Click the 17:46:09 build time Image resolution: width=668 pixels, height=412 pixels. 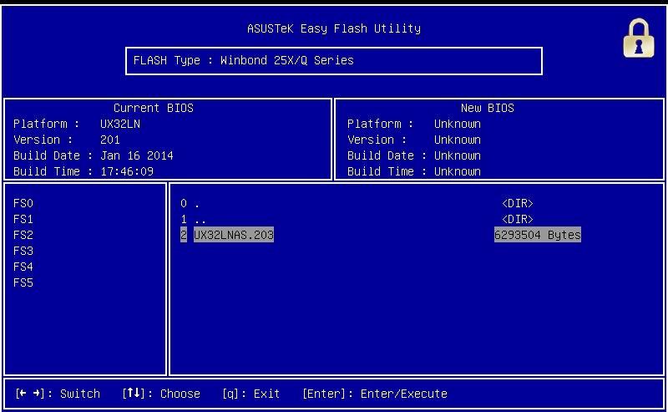[127, 171]
